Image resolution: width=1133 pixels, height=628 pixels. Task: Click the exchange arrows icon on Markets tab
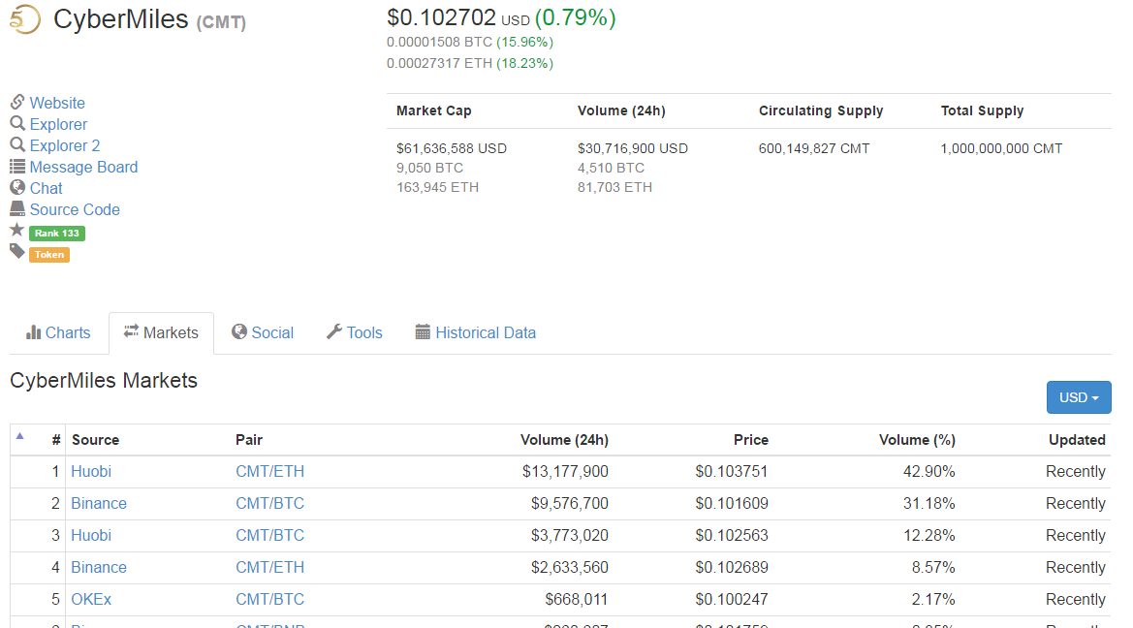pyautogui.click(x=131, y=331)
